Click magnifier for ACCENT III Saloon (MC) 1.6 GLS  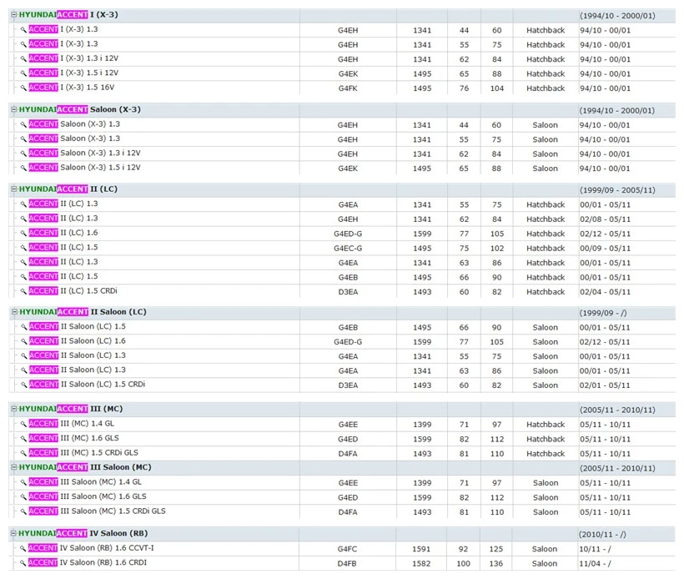pos(23,497)
